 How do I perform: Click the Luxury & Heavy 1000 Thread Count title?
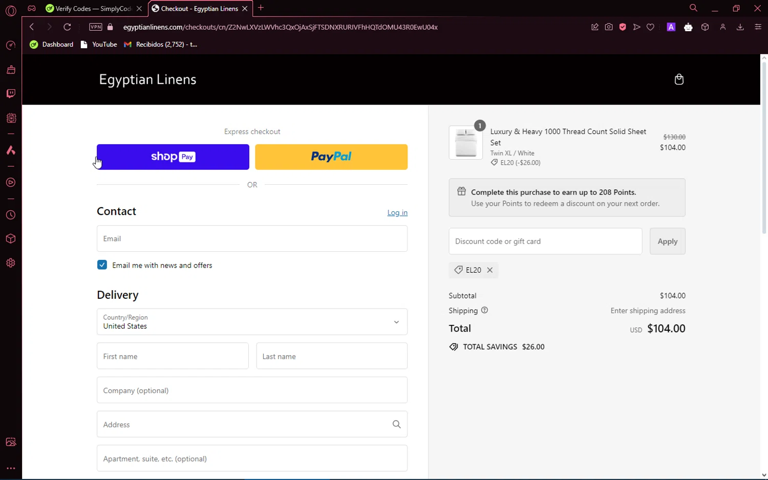point(568,137)
